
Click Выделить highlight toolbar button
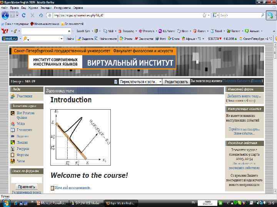[85, 39]
